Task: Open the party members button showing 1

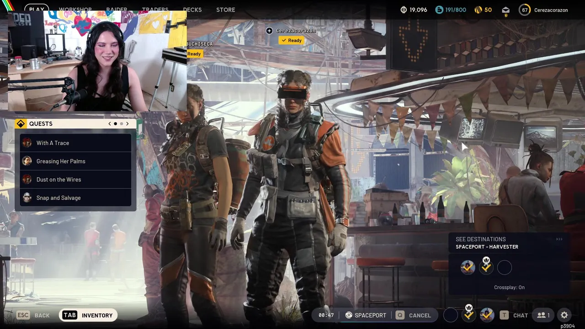Action: [x=543, y=315]
